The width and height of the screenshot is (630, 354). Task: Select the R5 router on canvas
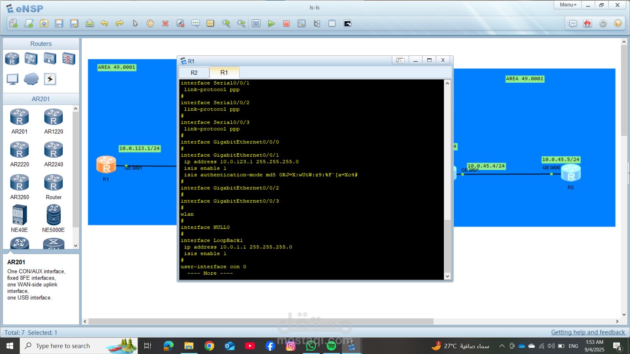[x=571, y=173]
